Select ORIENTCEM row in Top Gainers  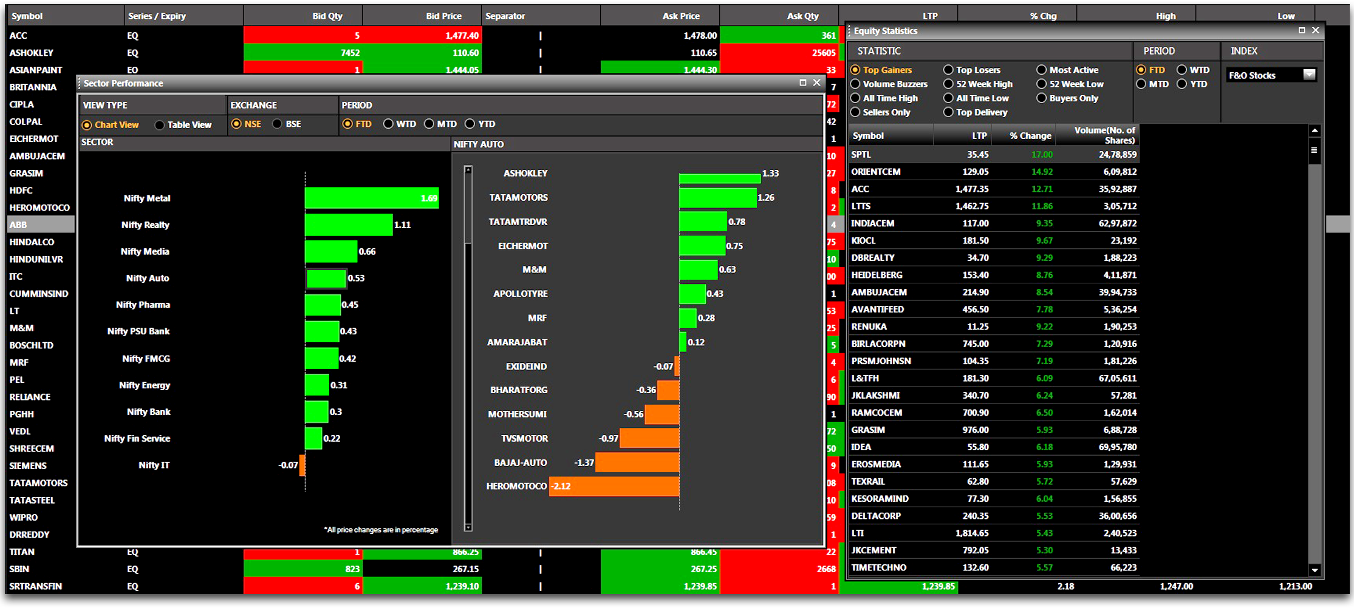993,172
